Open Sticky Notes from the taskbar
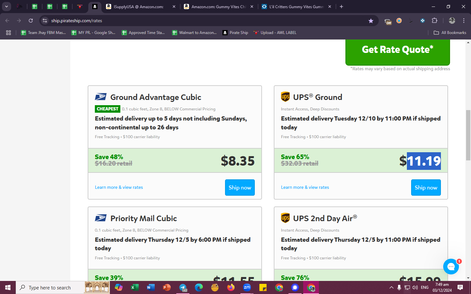The width and height of the screenshot is (471, 294). (x=263, y=287)
